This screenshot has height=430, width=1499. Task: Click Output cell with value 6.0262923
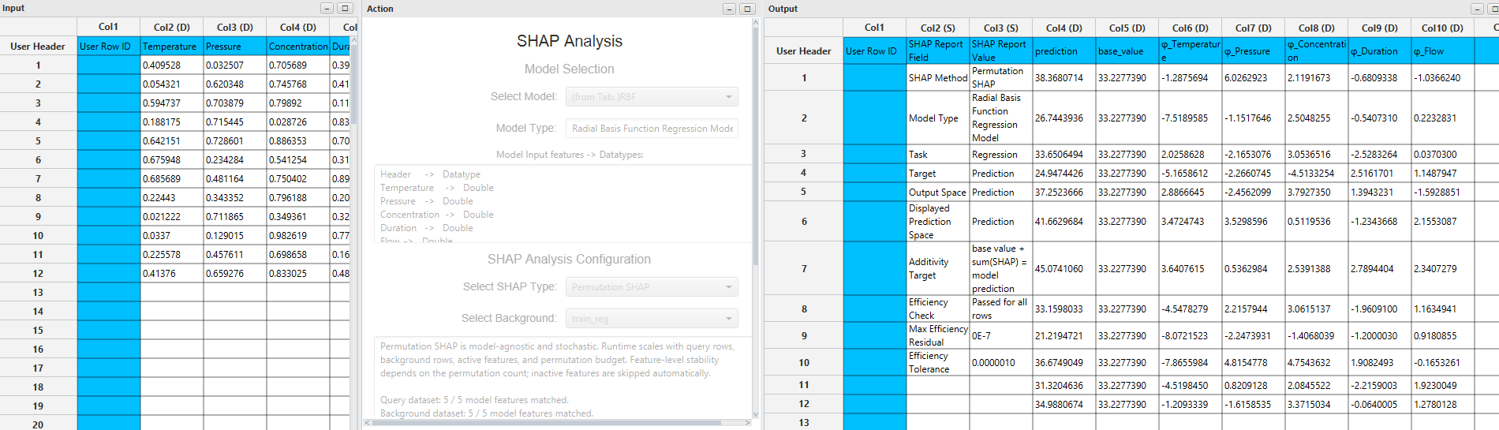[1254, 77]
